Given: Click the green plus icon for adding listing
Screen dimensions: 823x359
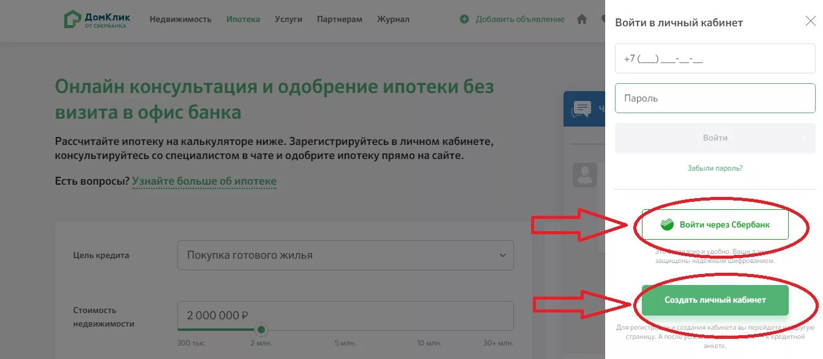Looking at the screenshot, I should pyautogui.click(x=464, y=20).
